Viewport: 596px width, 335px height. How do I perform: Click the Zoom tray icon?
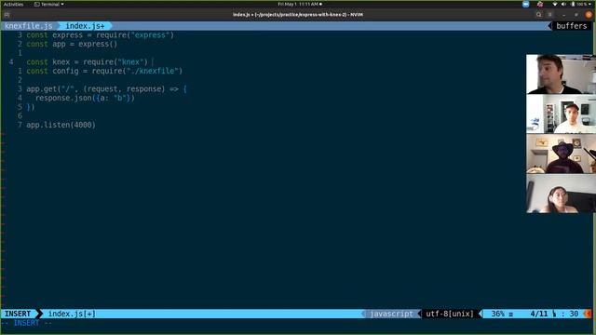(525, 4)
